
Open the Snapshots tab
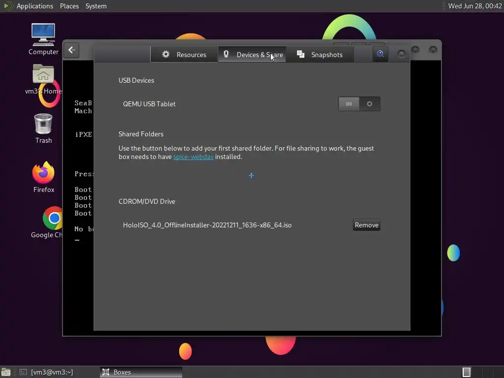320,54
